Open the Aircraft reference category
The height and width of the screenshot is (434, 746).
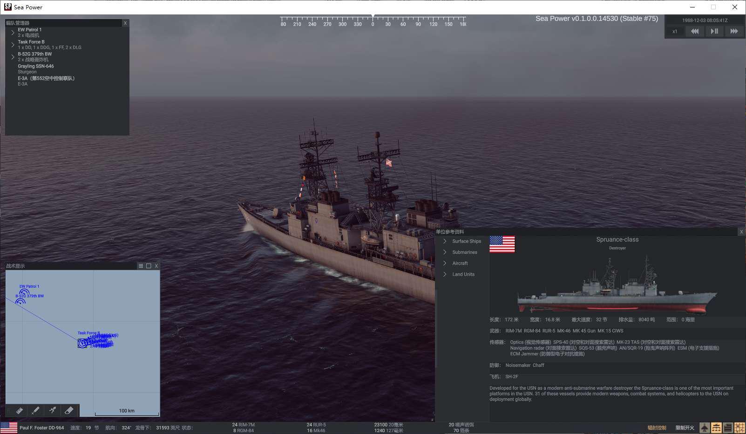point(460,263)
